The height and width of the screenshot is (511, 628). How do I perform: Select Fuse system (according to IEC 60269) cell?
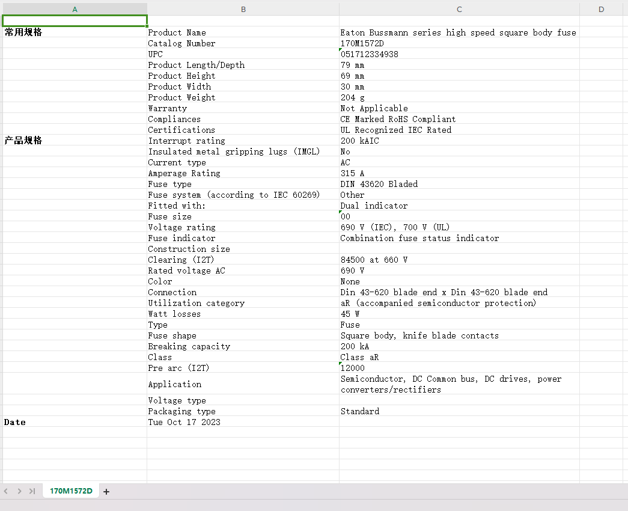point(243,194)
